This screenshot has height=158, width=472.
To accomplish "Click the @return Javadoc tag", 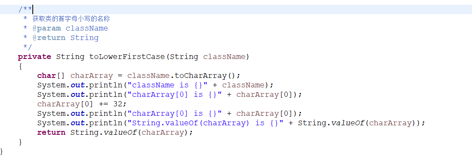I will tap(49, 38).
